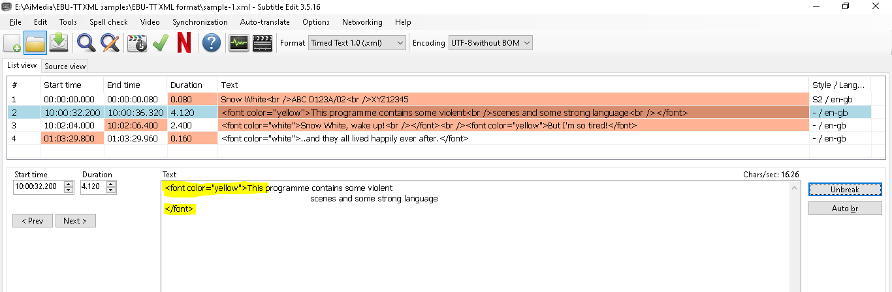Open Netflix quality check icon
Viewport: 892px width, 292px height.
point(184,43)
